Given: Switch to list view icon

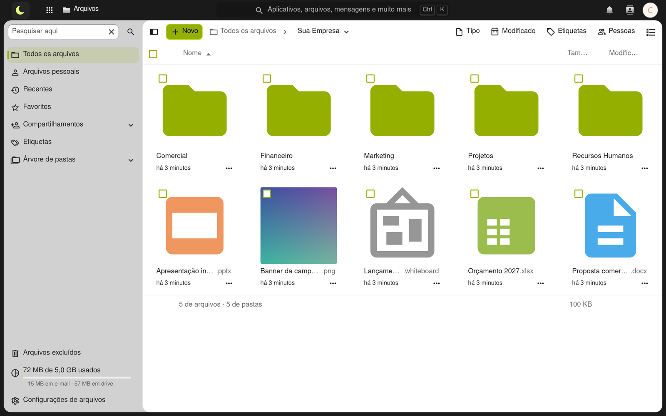Looking at the screenshot, I should [x=651, y=32].
